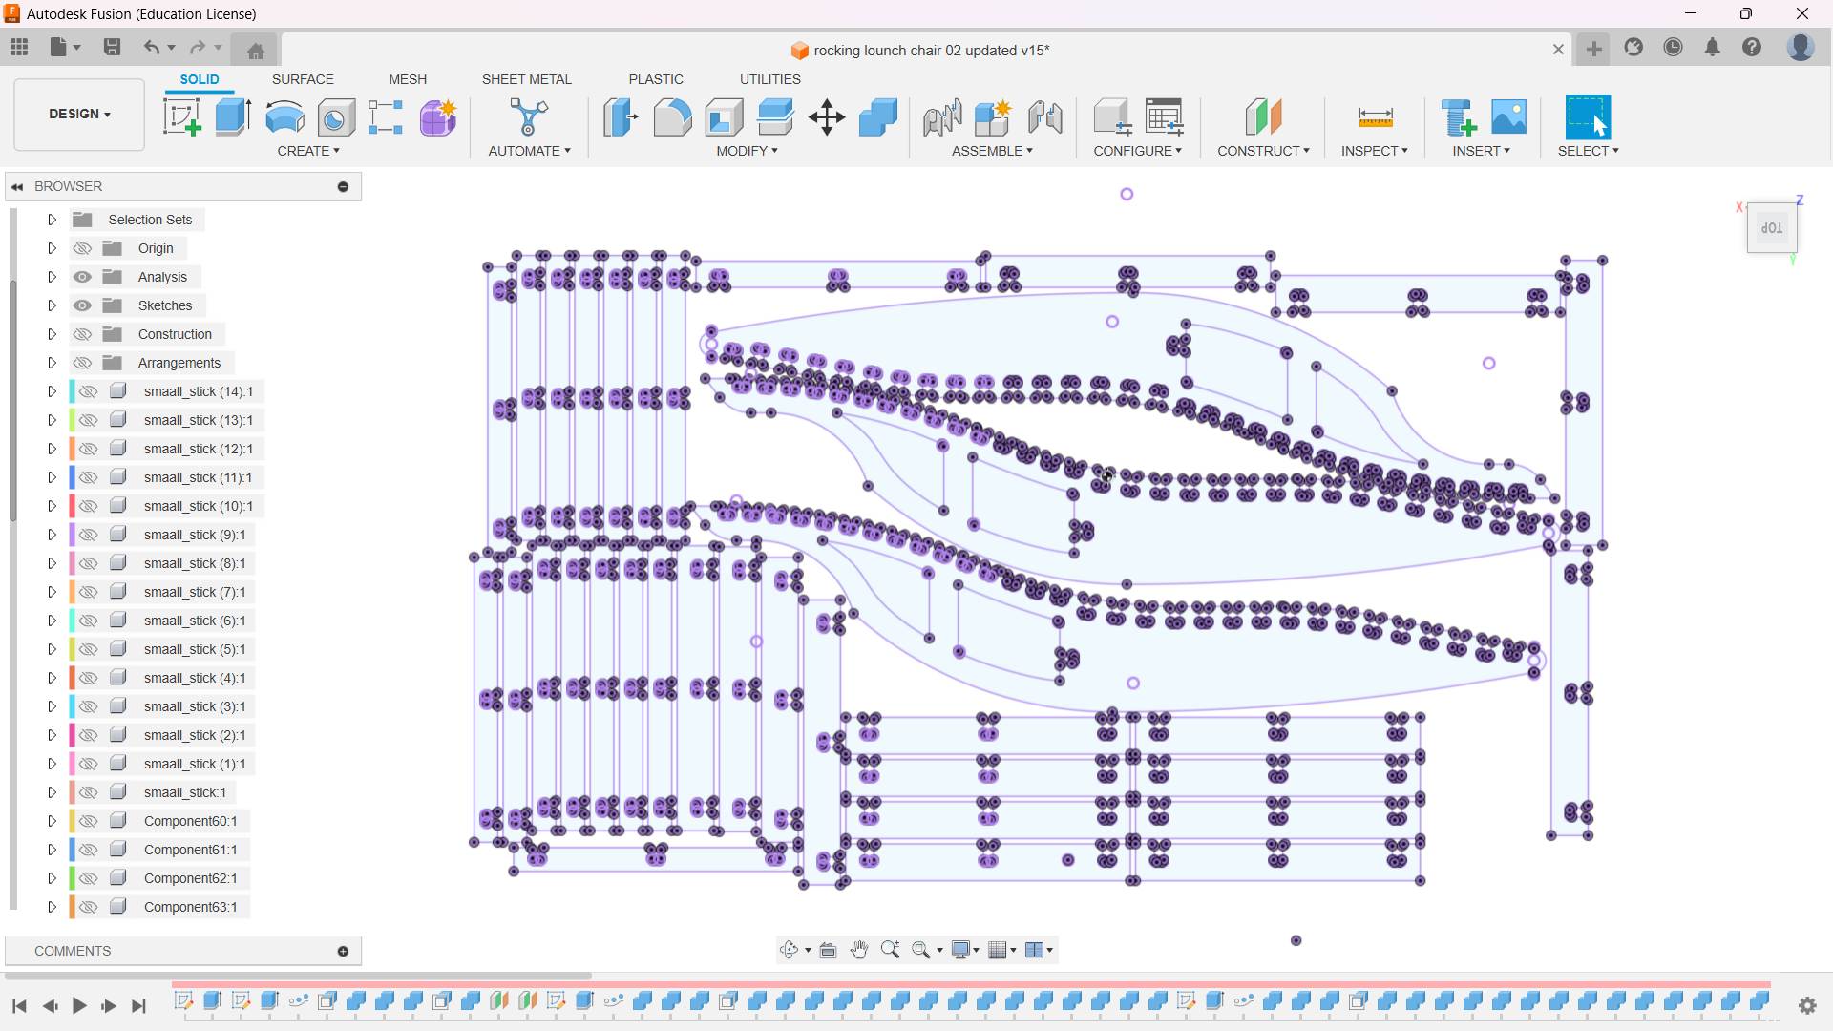
Task: Expand the Arrangements folder
Action: pyautogui.click(x=53, y=363)
